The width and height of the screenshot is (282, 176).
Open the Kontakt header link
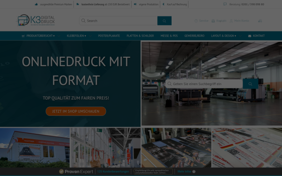click(221, 21)
